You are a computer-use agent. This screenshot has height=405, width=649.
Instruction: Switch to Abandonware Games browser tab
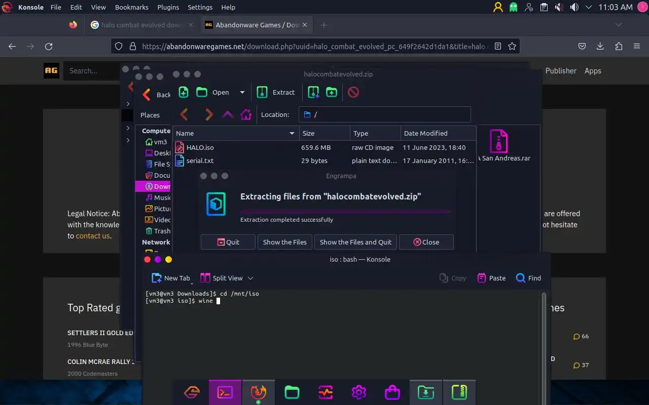pos(257,25)
